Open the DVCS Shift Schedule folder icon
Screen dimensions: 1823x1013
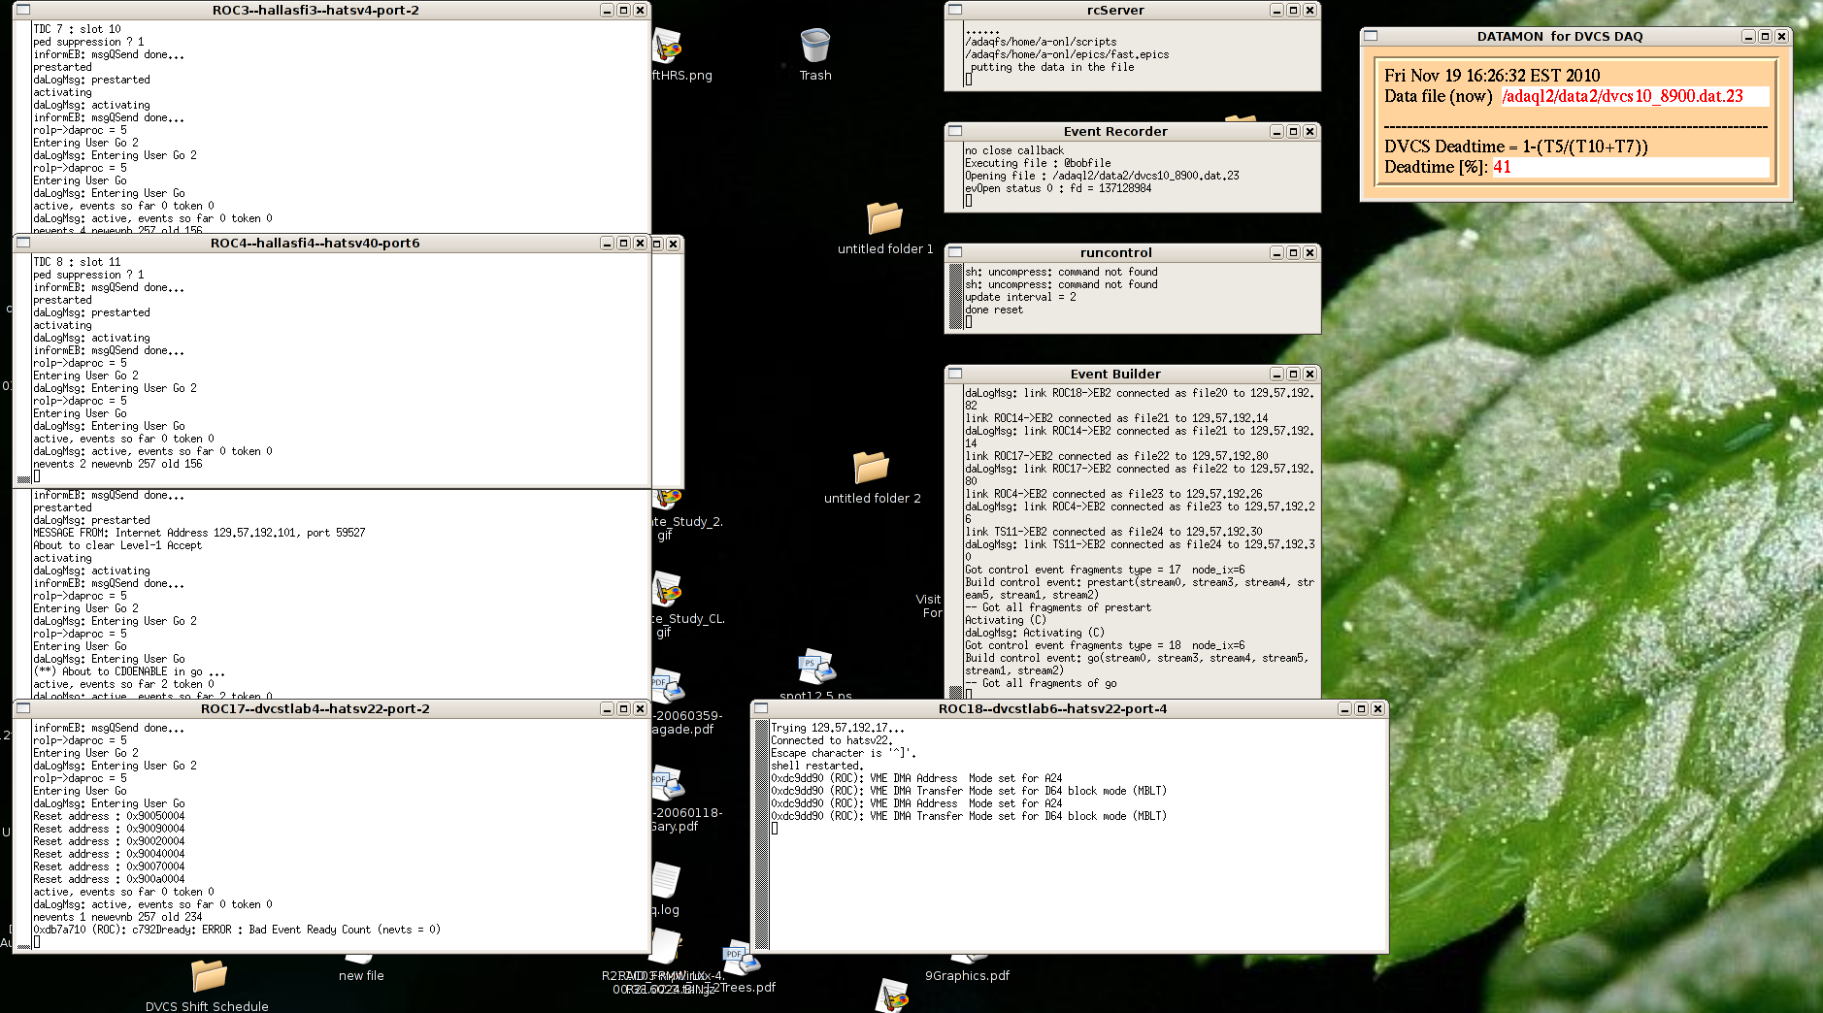click(208, 976)
